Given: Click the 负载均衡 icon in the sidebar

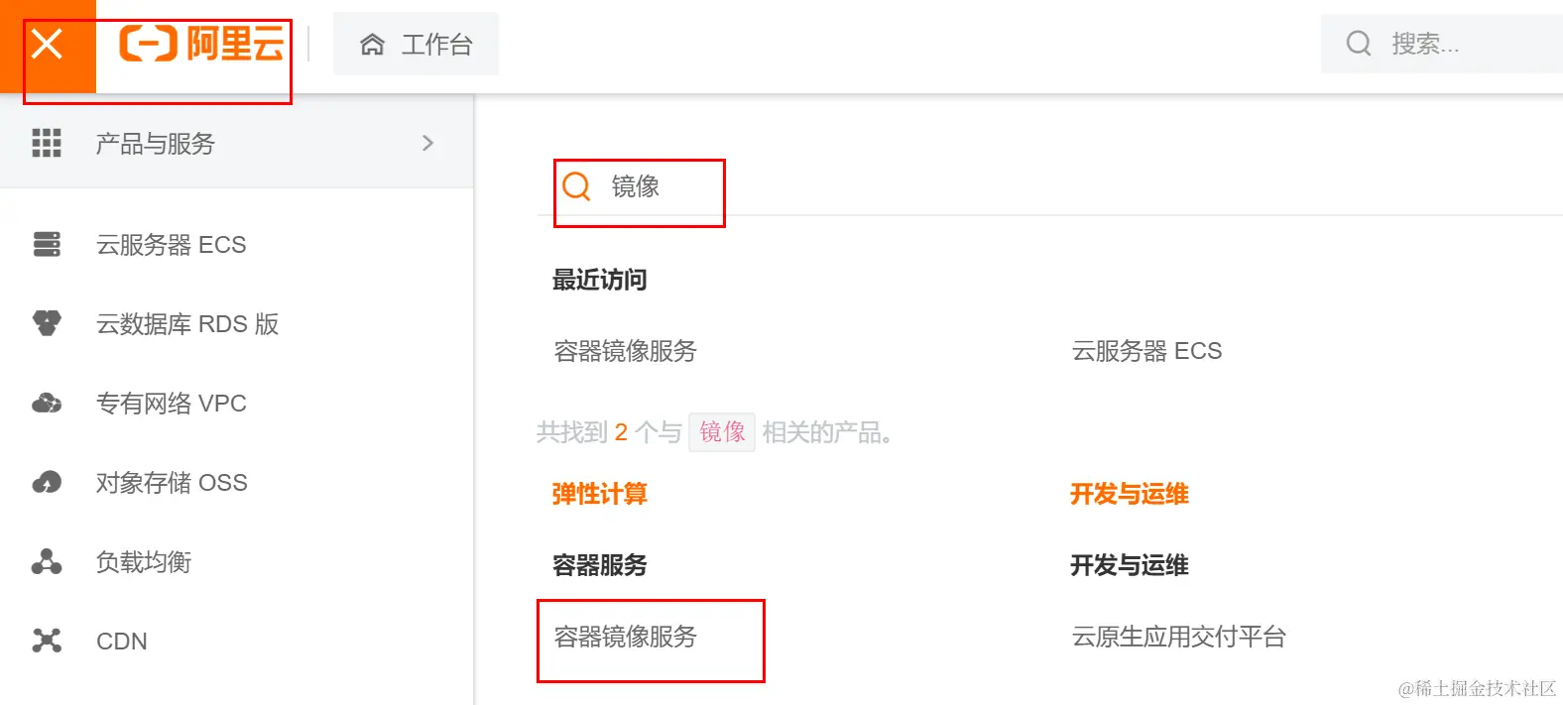Looking at the screenshot, I should pyautogui.click(x=47, y=562).
